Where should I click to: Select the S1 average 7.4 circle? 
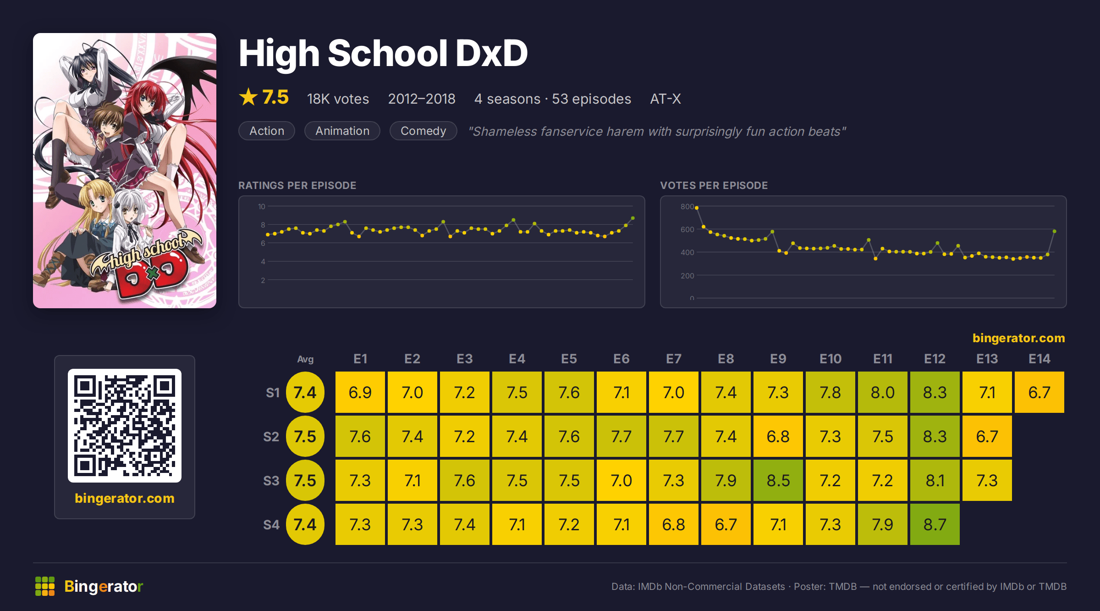pos(305,392)
